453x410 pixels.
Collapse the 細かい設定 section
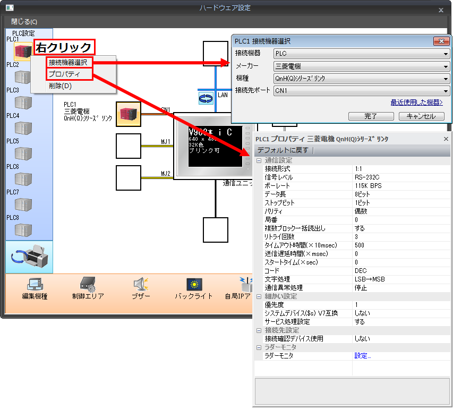click(x=259, y=296)
